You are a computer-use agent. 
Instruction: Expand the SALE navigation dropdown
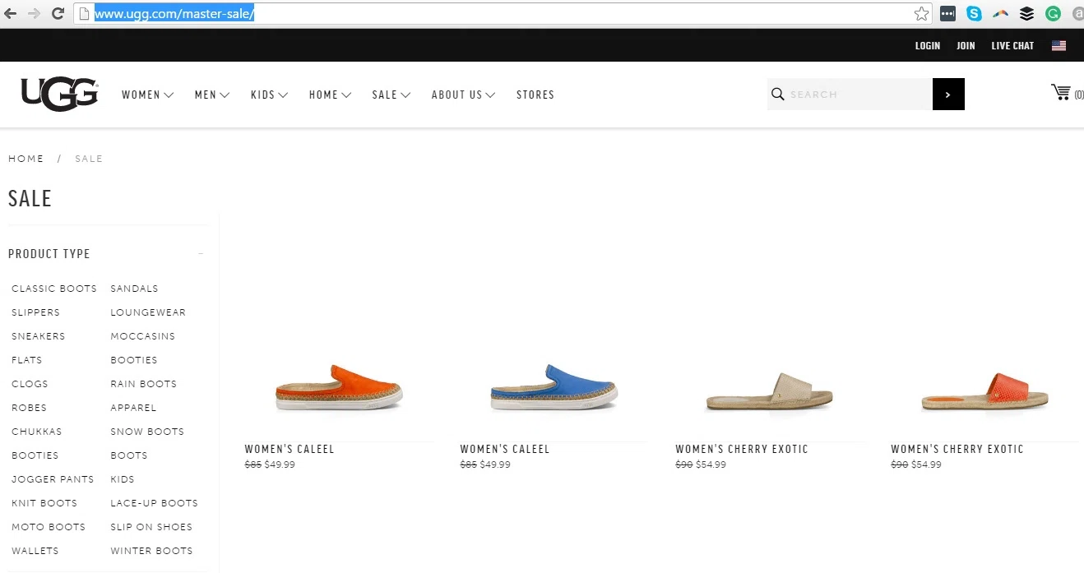[391, 95]
